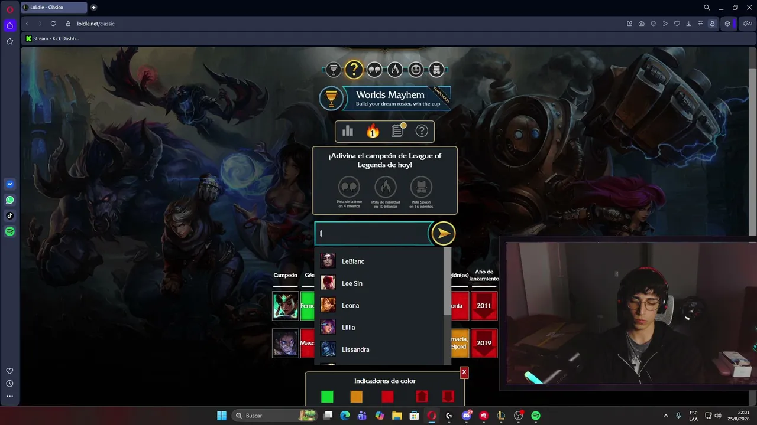Viewport: 757px width, 425px height.
Task: Click the suggestion list scrollbar
Action: point(447,281)
